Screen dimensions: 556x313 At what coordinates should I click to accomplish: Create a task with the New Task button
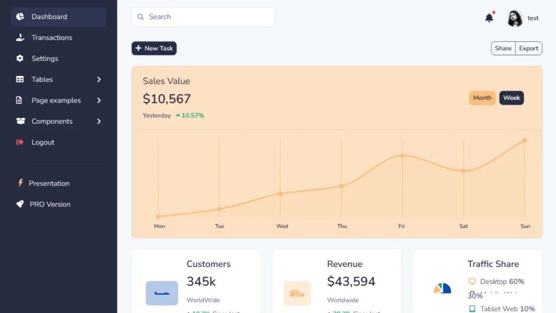click(154, 48)
